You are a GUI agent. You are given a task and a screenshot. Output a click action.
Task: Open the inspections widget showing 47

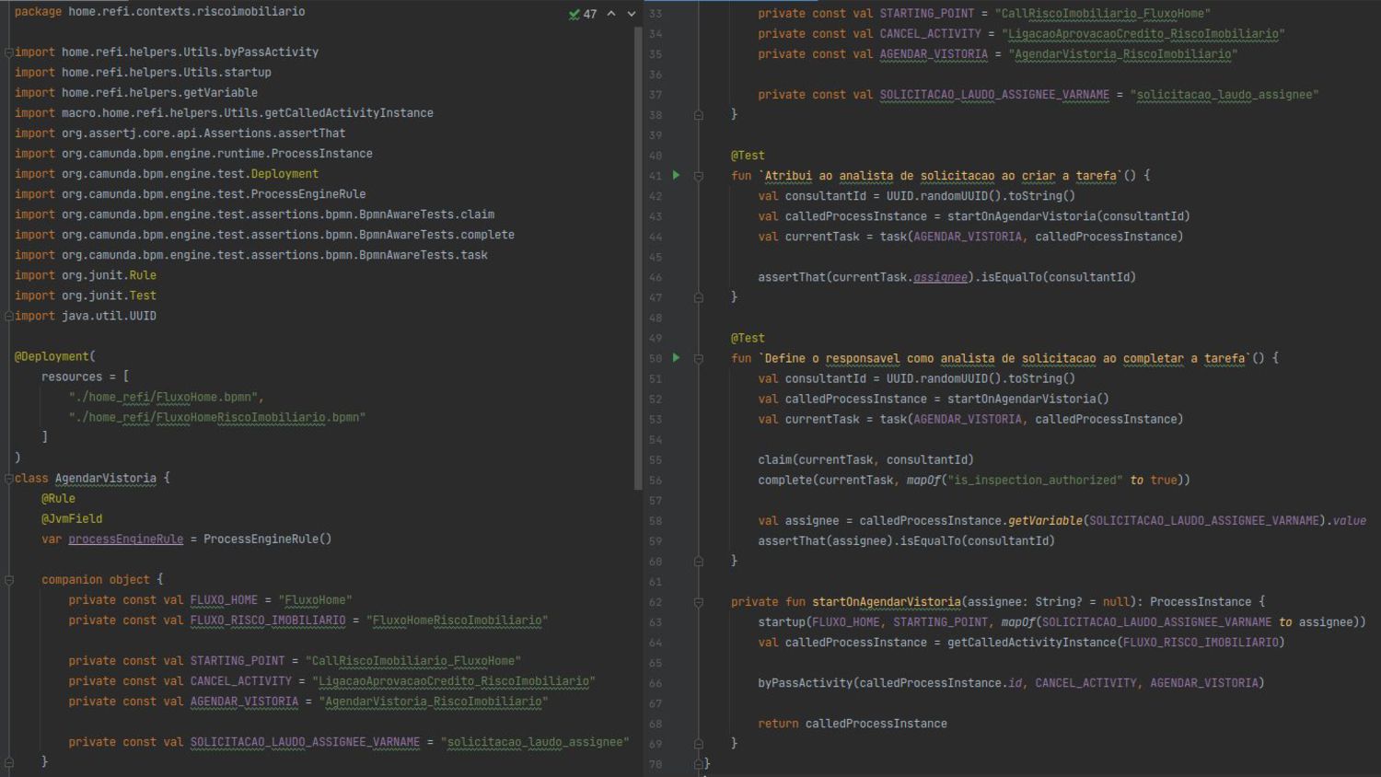pyautogui.click(x=583, y=14)
